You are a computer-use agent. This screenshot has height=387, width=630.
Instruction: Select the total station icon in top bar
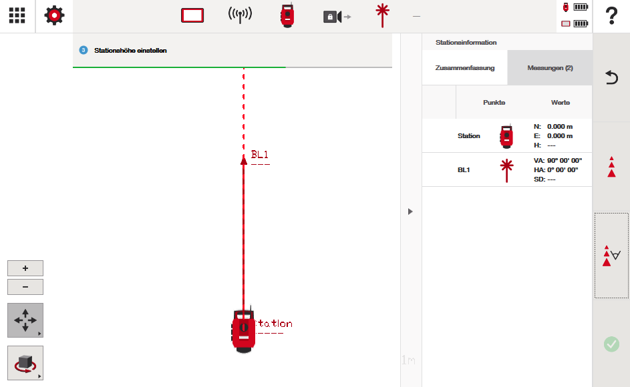click(x=287, y=16)
